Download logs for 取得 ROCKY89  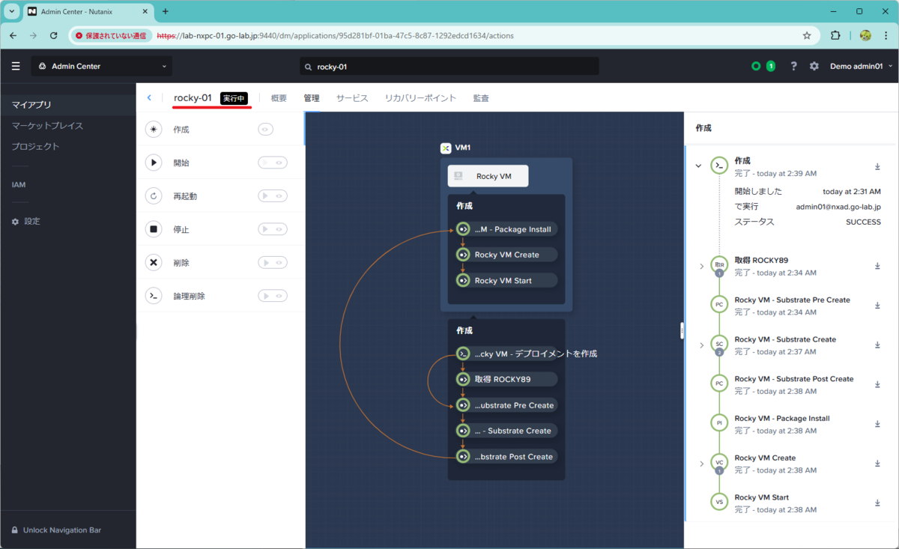coord(877,266)
